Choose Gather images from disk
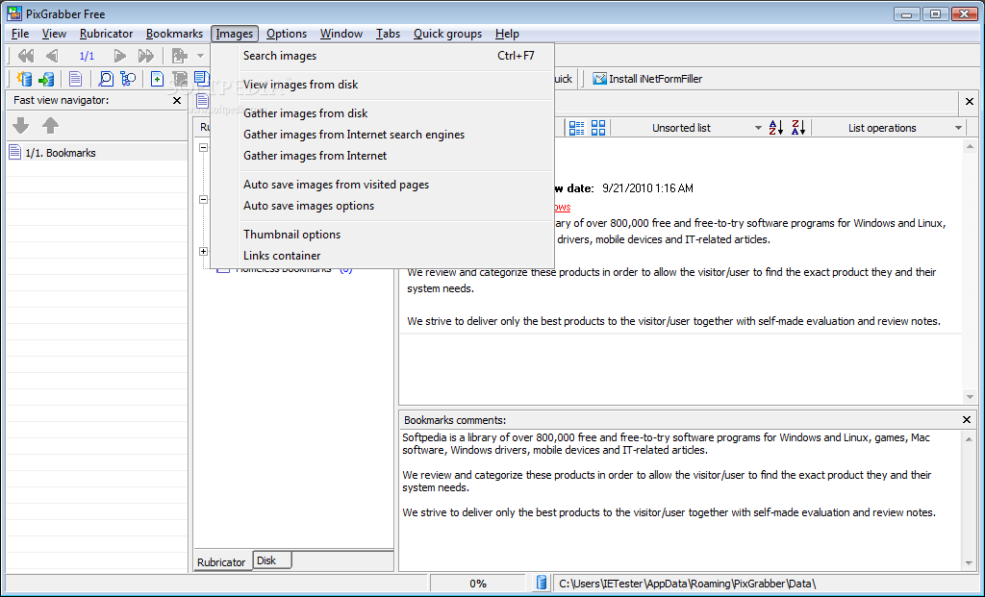This screenshot has width=985, height=597. coord(383,113)
